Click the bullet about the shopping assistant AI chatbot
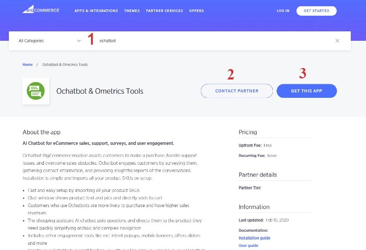The height and width of the screenshot is (250, 366). tap(115, 224)
